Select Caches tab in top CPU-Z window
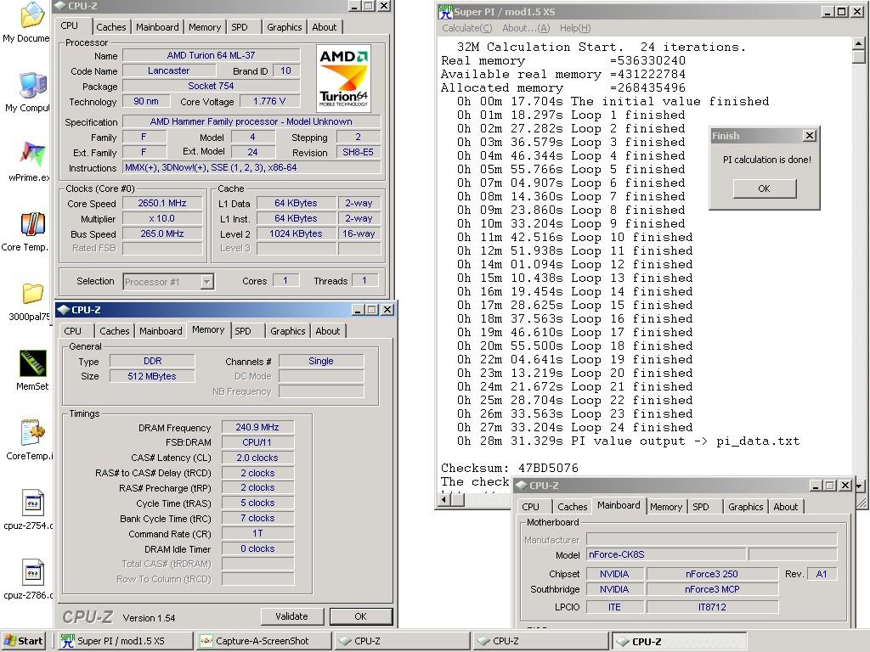This screenshot has width=870, height=652. point(111,27)
